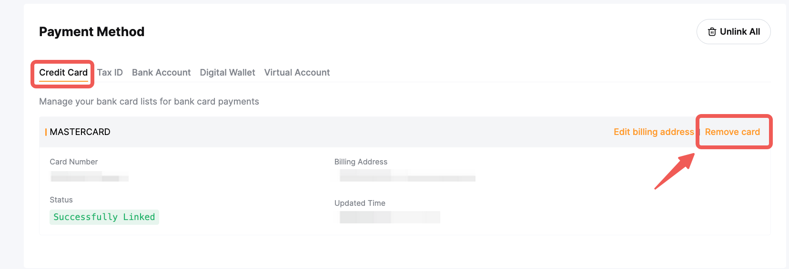This screenshot has width=789, height=269.
Task: Click the trash icon in Unlink All
Action: [x=712, y=32]
